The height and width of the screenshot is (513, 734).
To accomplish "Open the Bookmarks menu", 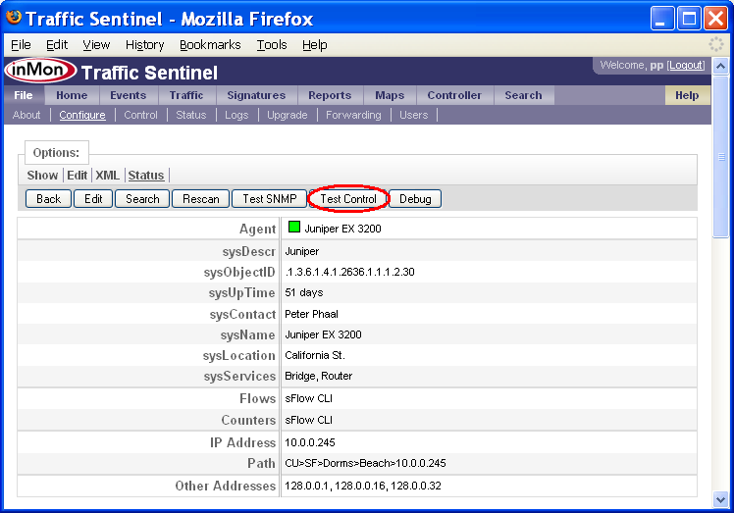I will 210,45.
